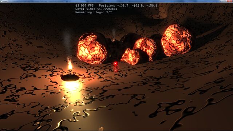Click the Position coordinates readout
This screenshot has width=233, height=131.
coord(128,6)
